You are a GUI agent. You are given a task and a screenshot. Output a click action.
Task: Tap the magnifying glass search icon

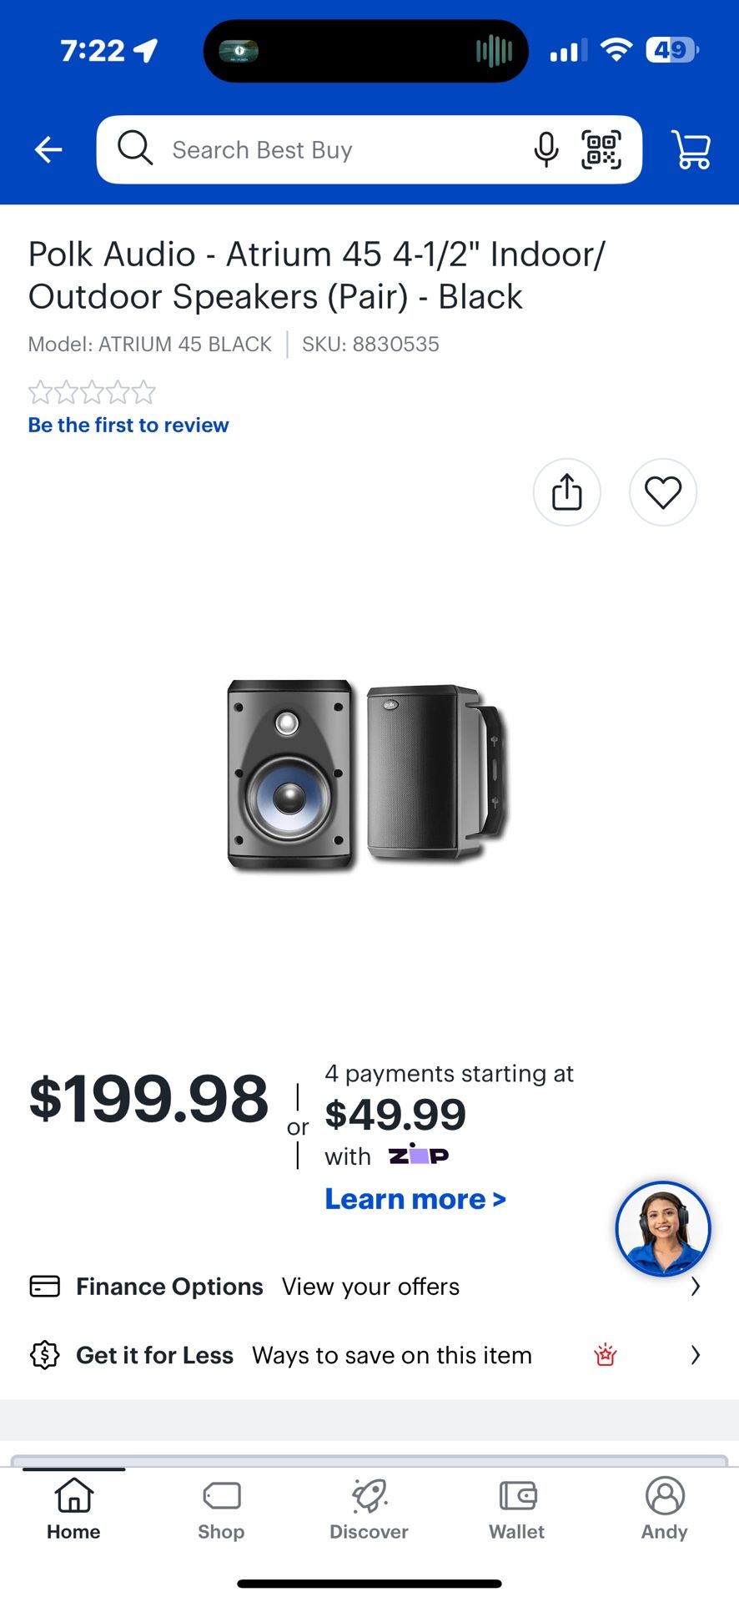(134, 149)
